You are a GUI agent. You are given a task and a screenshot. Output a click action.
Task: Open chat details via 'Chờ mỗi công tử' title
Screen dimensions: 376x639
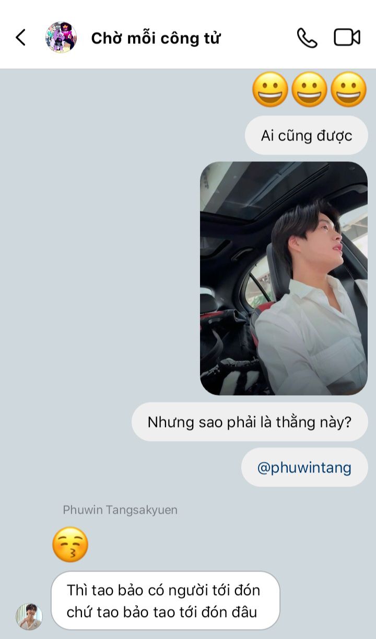(x=156, y=38)
